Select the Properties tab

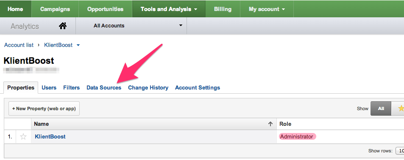pyautogui.click(x=21, y=88)
